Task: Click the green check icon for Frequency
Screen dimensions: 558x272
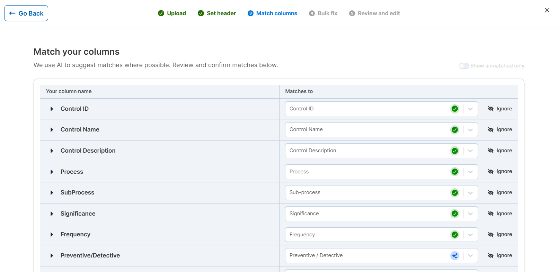Action: (x=455, y=235)
